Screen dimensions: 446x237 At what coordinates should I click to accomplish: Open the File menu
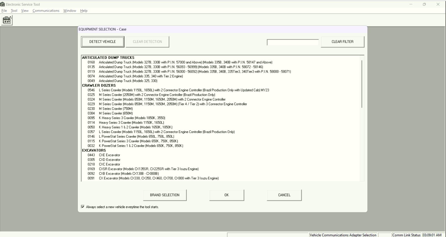(x=4, y=11)
